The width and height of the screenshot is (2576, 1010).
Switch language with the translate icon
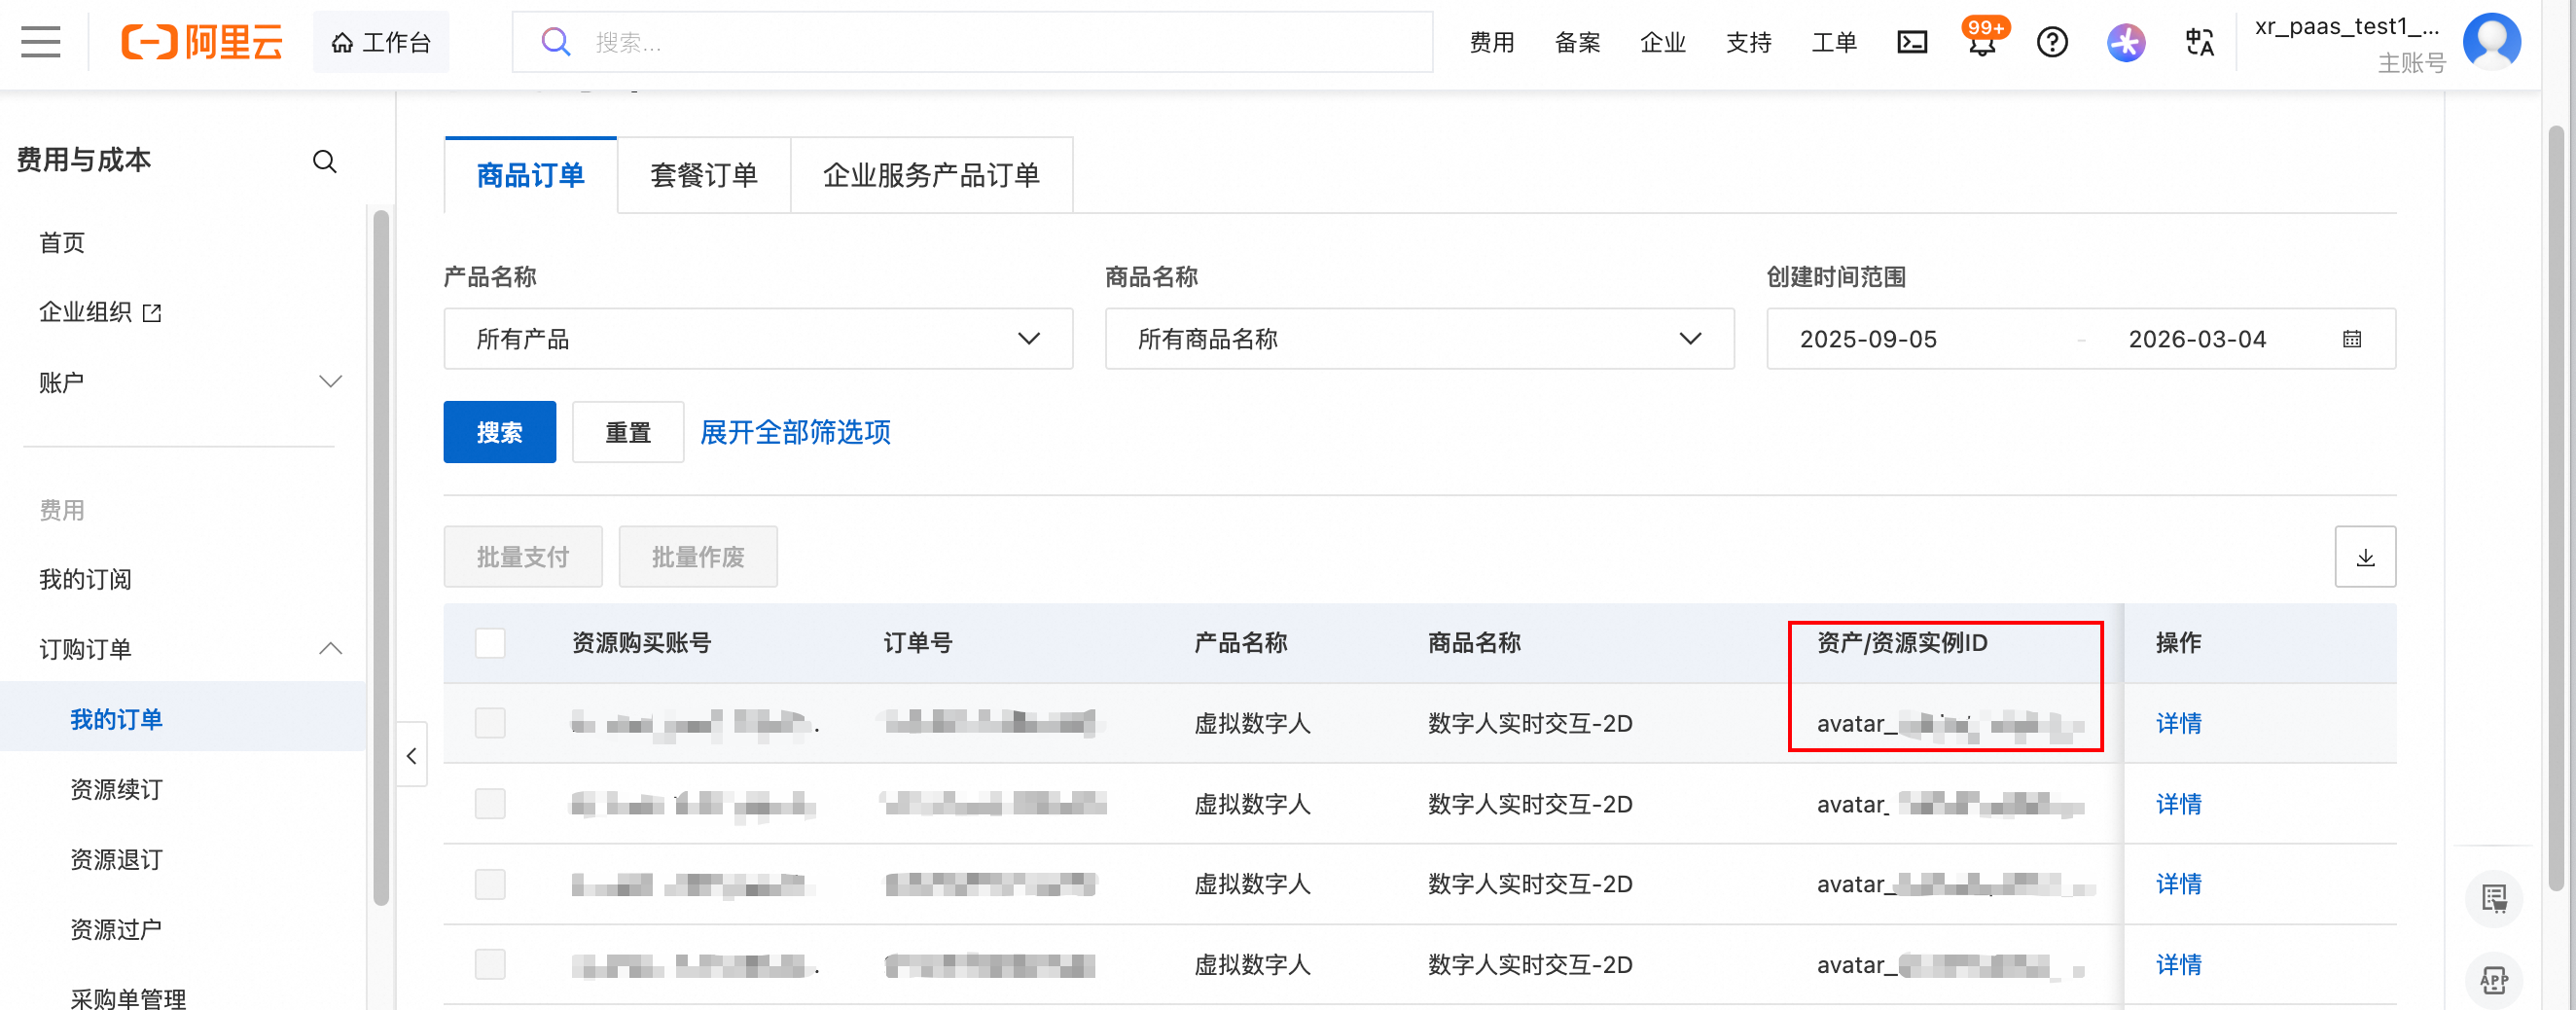2199,42
